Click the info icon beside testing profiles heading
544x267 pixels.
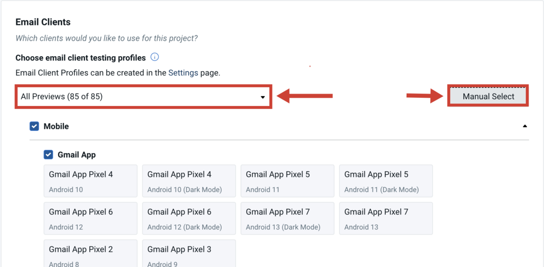click(x=154, y=57)
